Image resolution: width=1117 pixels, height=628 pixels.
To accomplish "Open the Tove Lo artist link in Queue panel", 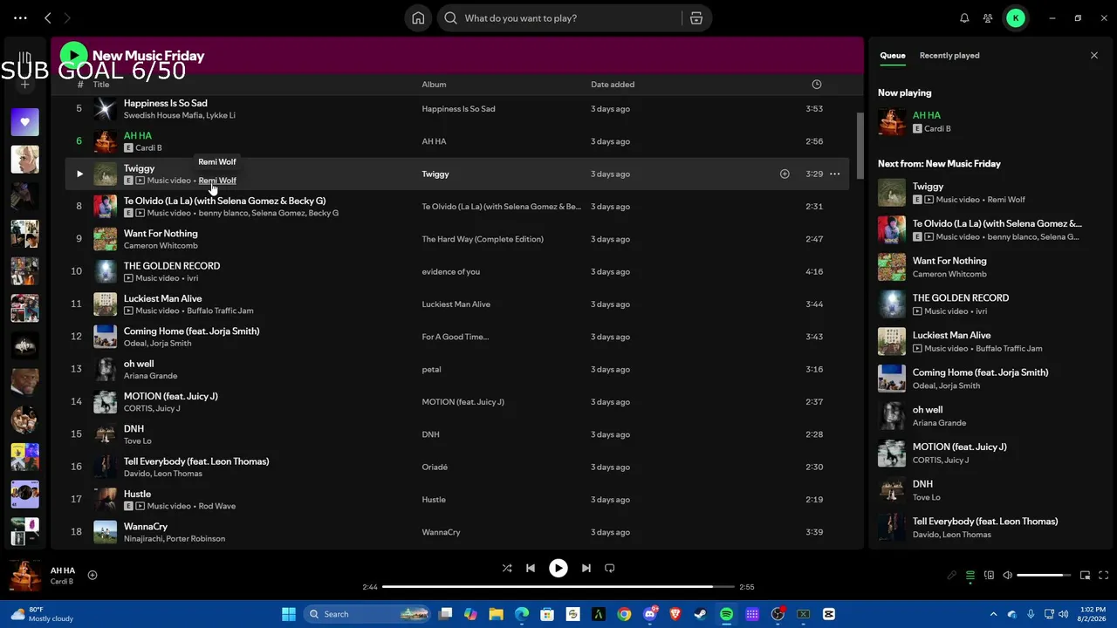I will pos(927,497).
